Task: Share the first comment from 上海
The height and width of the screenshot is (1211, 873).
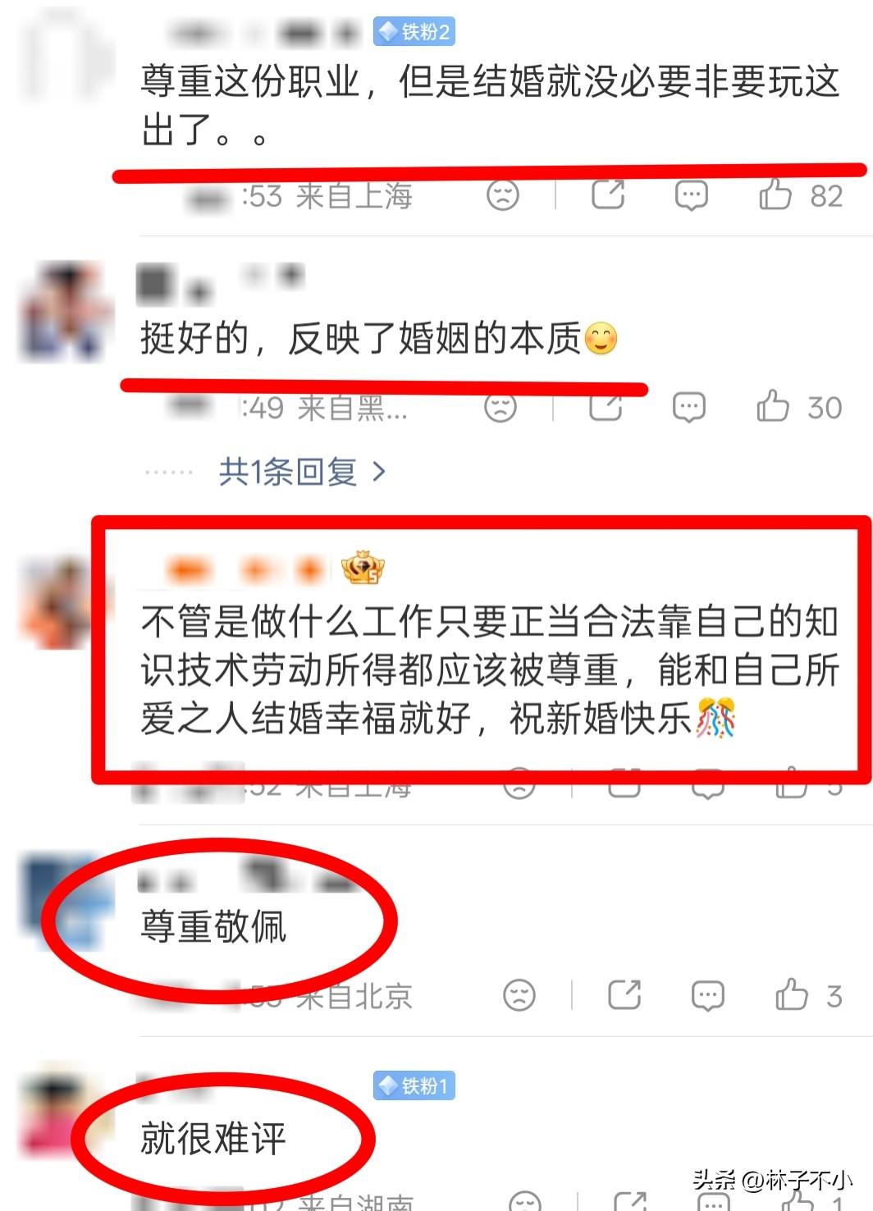Action: [608, 195]
